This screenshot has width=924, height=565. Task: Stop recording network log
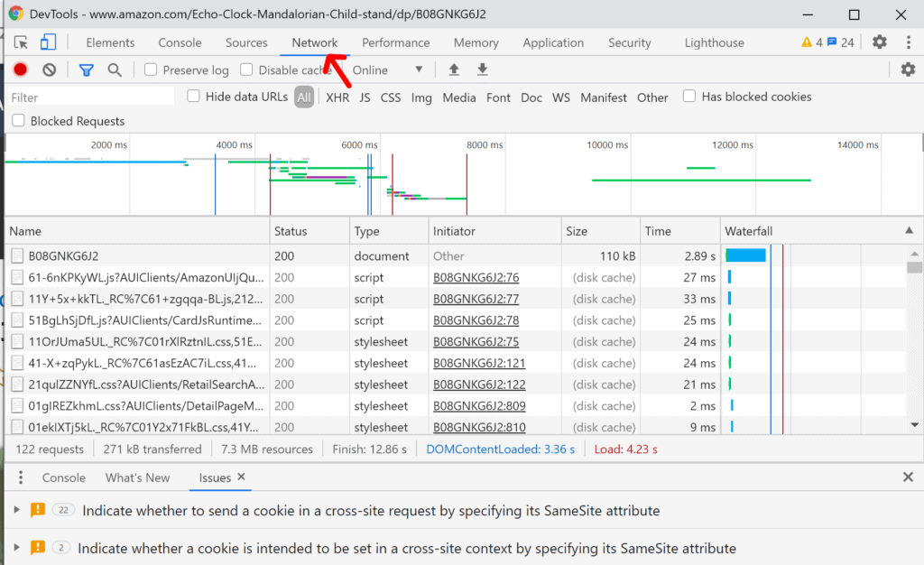21,69
